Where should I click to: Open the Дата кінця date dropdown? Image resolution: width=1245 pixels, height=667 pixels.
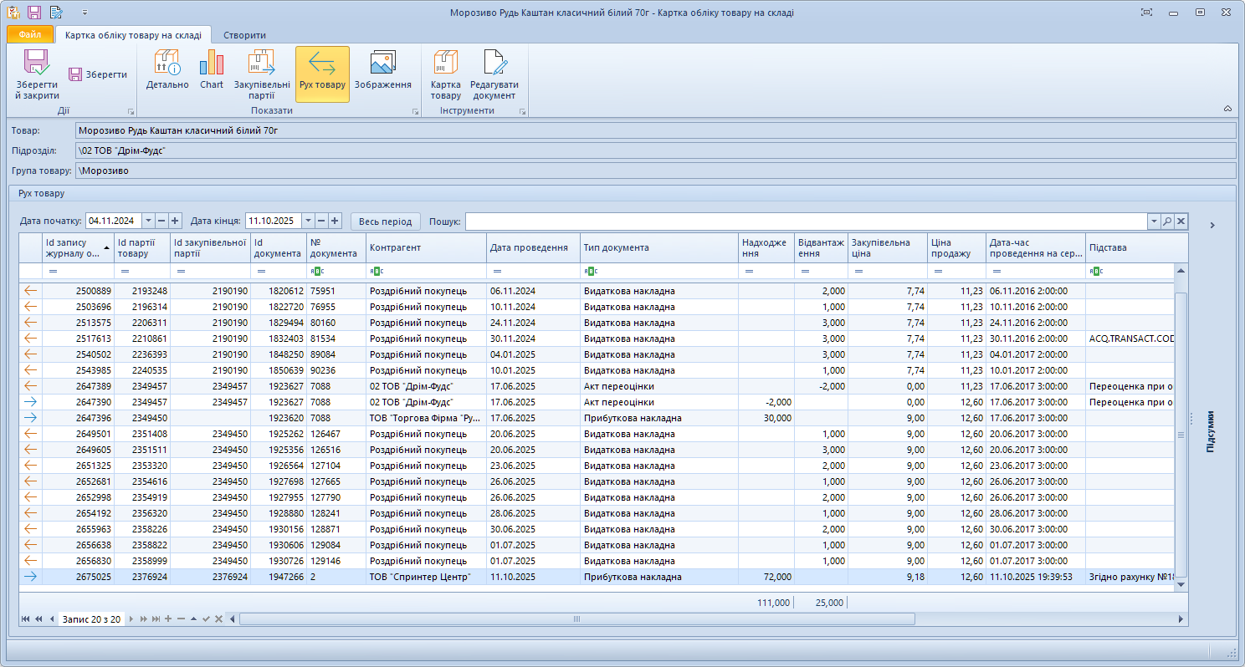[x=307, y=220]
